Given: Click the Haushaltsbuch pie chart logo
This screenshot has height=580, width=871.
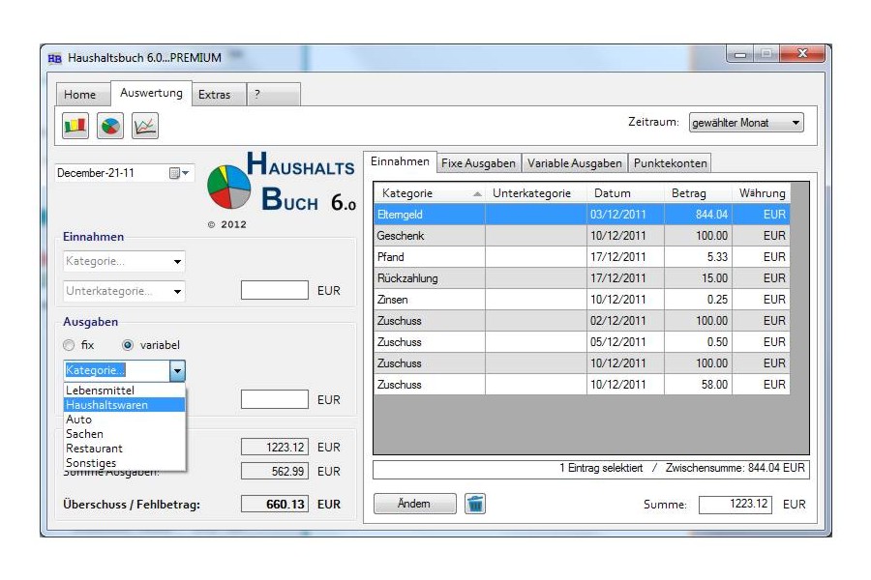Looking at the screenshot, I should [229, 187].
